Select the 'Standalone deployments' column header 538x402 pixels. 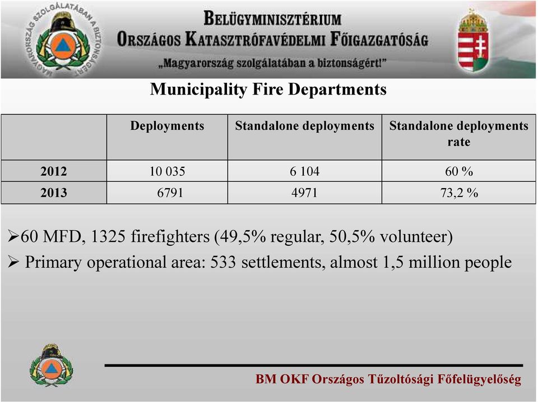tap(305, 137)
